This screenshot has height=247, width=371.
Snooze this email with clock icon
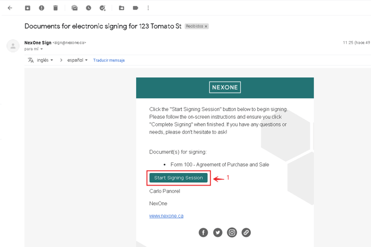click(x=89, y=8)
